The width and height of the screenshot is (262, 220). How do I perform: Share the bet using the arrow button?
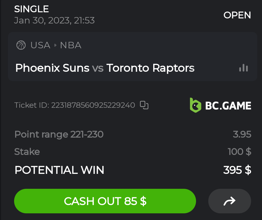click(229, 201)
